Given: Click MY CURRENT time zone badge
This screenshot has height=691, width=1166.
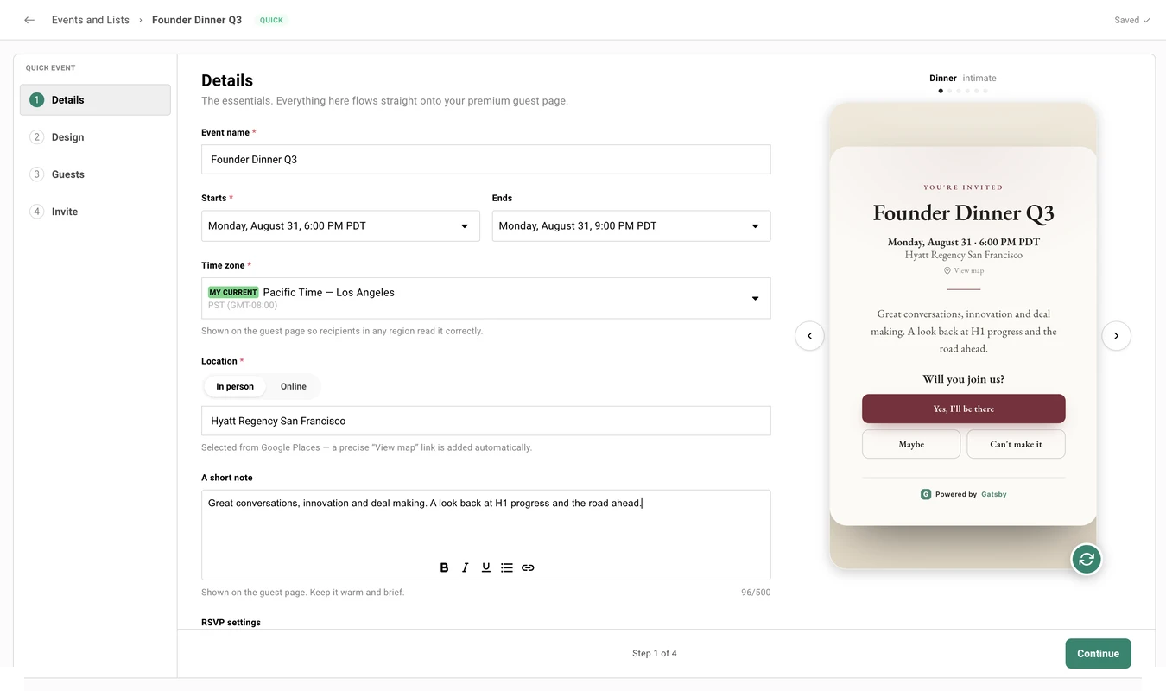Looking at the screenshot, I should click(x=233, y=292).
